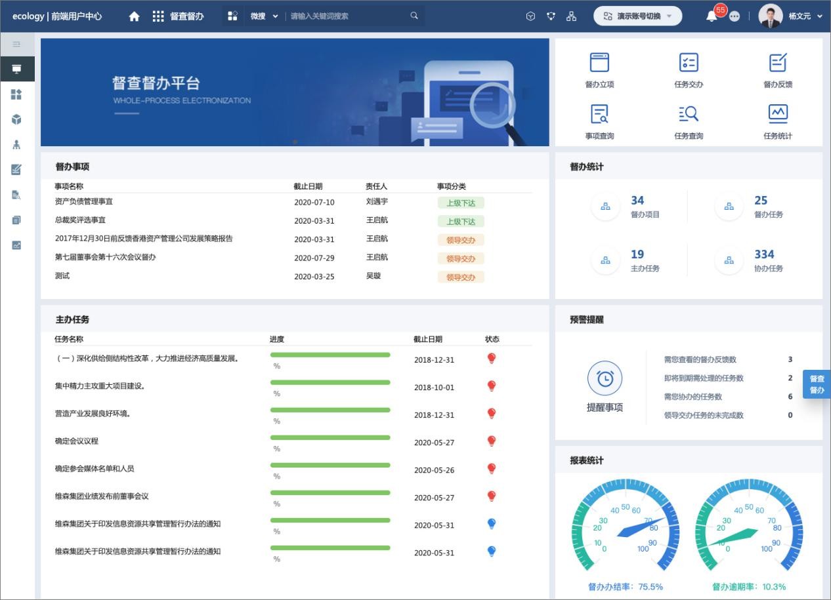This screenshot has width=831, height=600.
Task: Click the 34 督办项目 statistic
Action: [645, 206]
